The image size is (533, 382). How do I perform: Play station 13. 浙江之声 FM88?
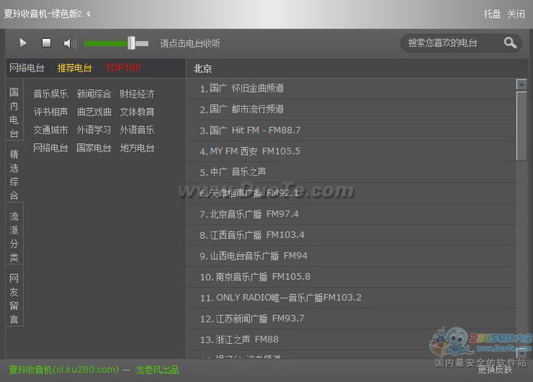coord(351,340)
